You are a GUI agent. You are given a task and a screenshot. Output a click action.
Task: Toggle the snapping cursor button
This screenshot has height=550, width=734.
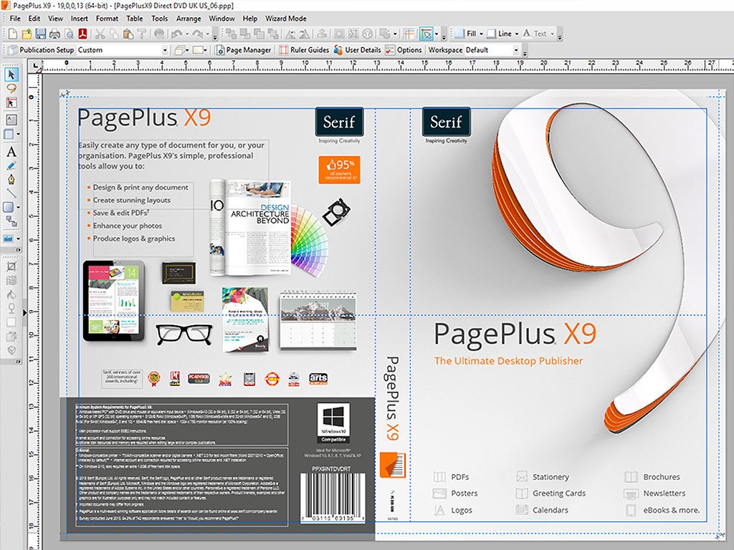click(x=426, y=34)
